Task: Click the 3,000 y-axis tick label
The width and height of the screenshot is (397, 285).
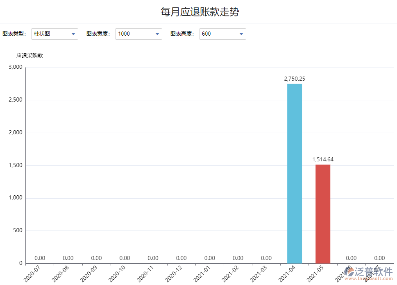Action: coord(15,67)
